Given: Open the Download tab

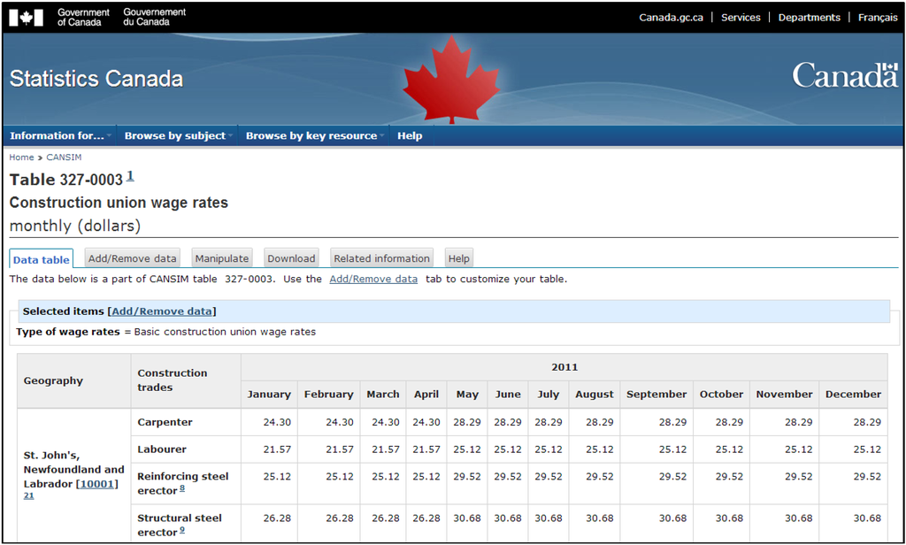Looking at the screenshot, I should [x=291, y=258].
